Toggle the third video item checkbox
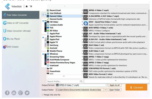 tap(43, 54)
